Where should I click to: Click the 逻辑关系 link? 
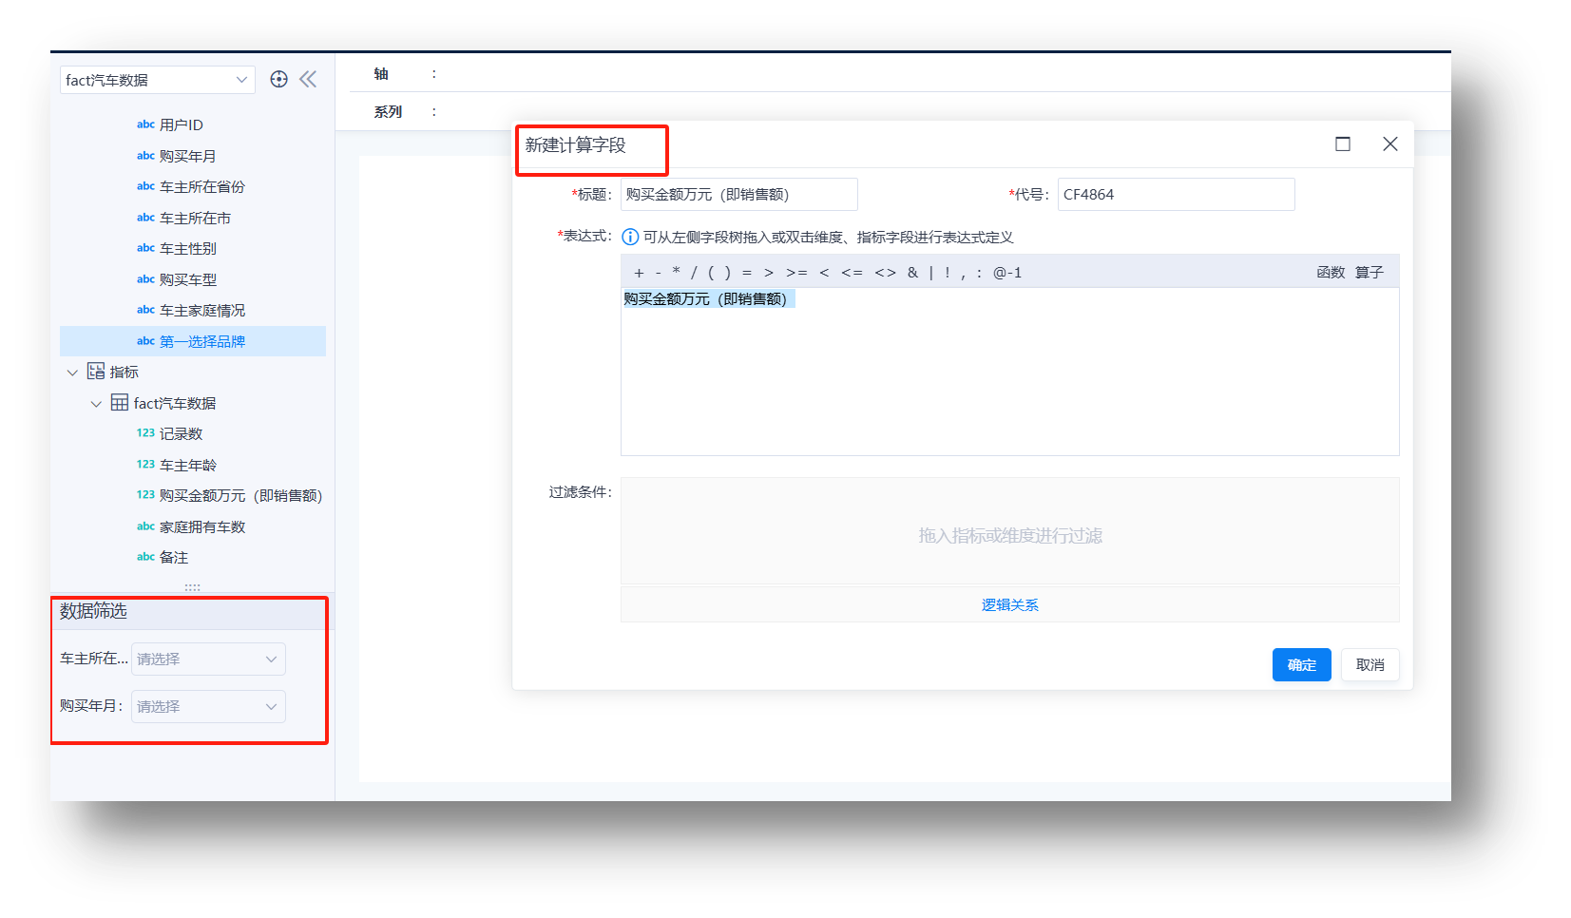[x=1009, y=605]
